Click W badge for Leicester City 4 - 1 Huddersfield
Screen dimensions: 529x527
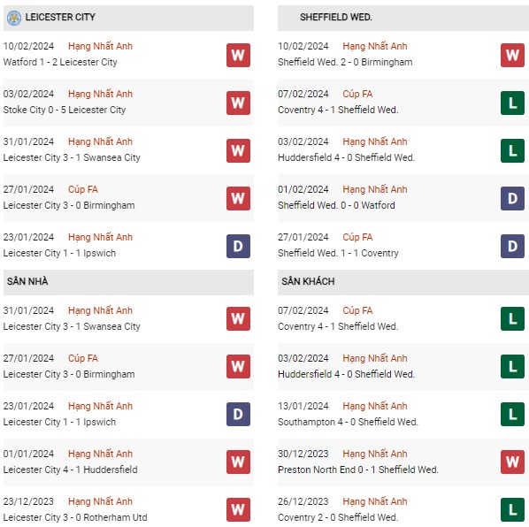(238, 462)
